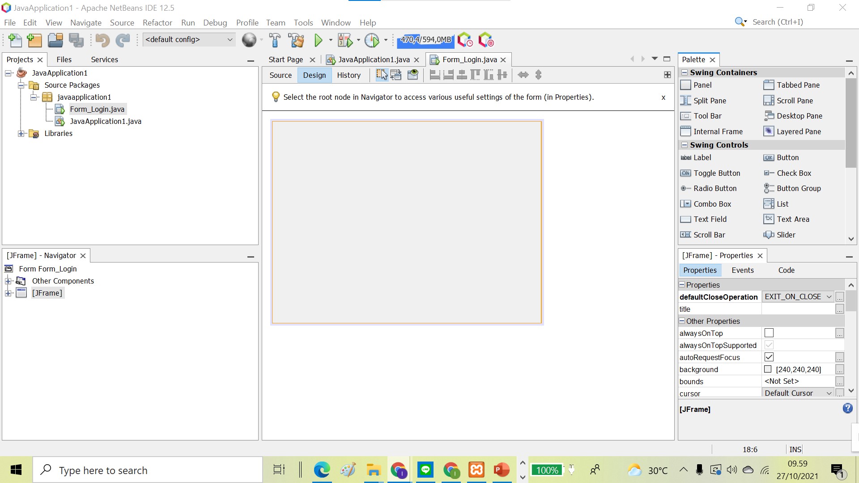Expand the Libraries node in Projects panel
The image size is (859, 483).
click(x=21, y=133)
